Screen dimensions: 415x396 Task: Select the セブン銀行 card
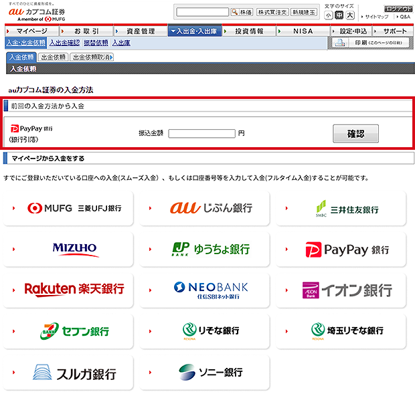68,331
